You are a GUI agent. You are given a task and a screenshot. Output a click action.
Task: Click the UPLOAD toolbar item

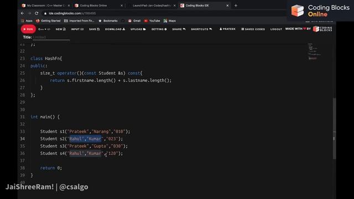click(138, 29)
